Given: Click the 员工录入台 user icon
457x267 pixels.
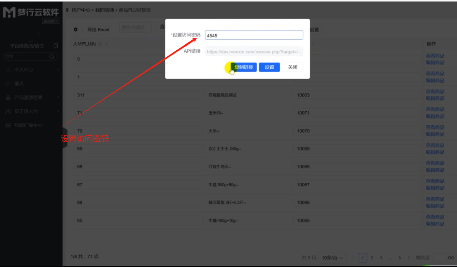Looking at the screenshot, I should 8,111.
